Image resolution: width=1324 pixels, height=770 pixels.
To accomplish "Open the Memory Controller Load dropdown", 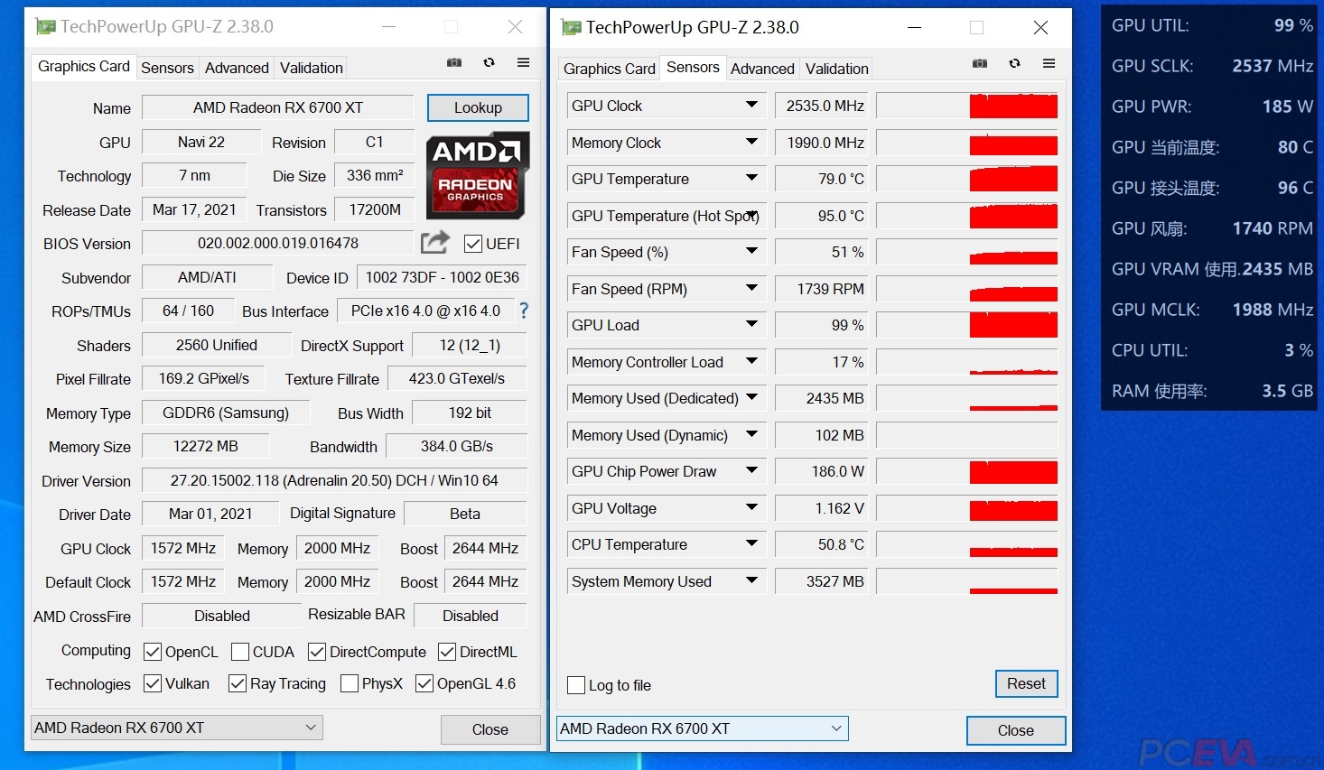I will [751, 361].
